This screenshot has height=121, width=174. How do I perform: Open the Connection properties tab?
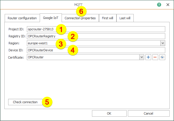pos(80,18)
